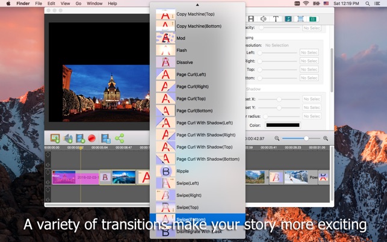Start recording with the red record button

pyautogui.click(x=92, y=138)
